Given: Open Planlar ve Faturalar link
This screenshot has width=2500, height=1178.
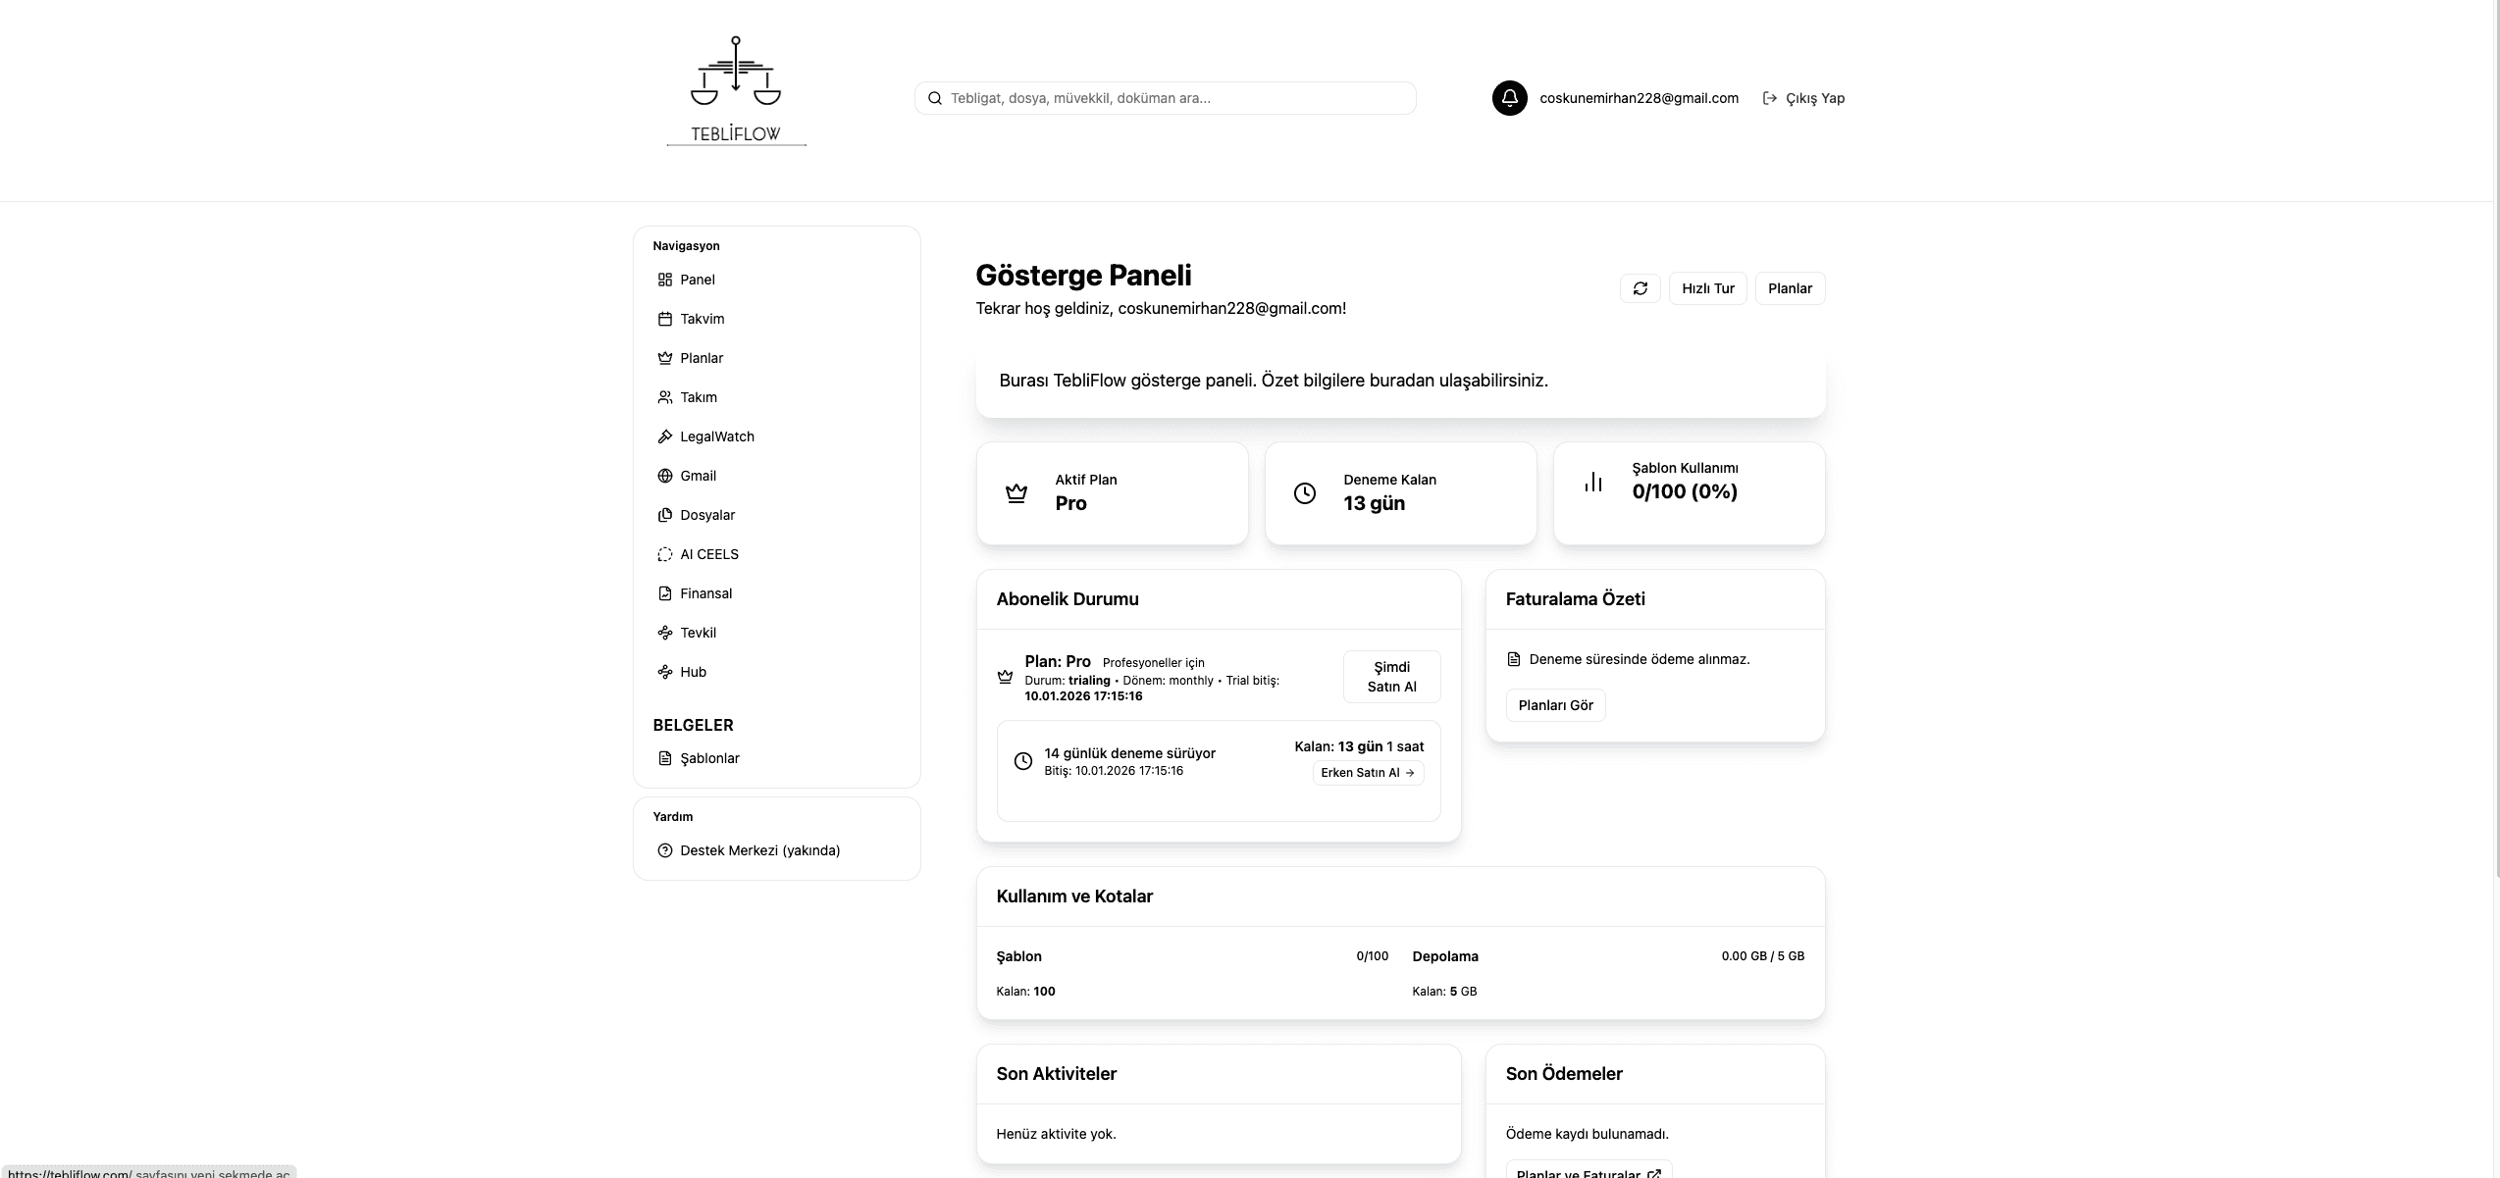Looking at the screenshot, I should coord(1588,1171).
